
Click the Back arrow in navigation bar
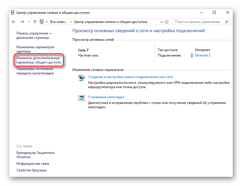pyautogui.click(x=14, y=22)
